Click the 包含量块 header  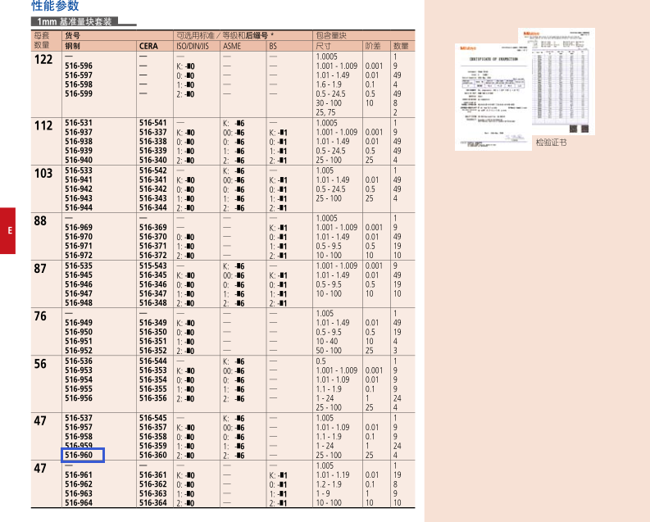(x=331, y=35)
